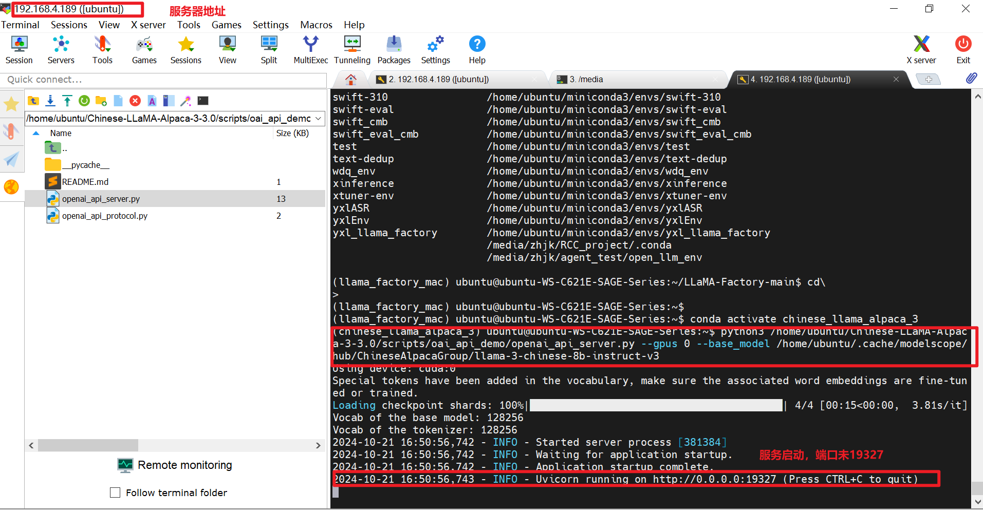Click Remote monitoring button
The image size is (983, 511).
tap(175, 465)
